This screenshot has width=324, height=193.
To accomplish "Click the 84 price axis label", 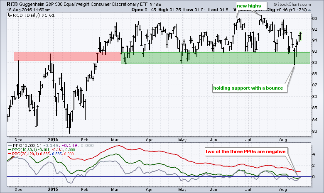I will click(x=314, y=120).
